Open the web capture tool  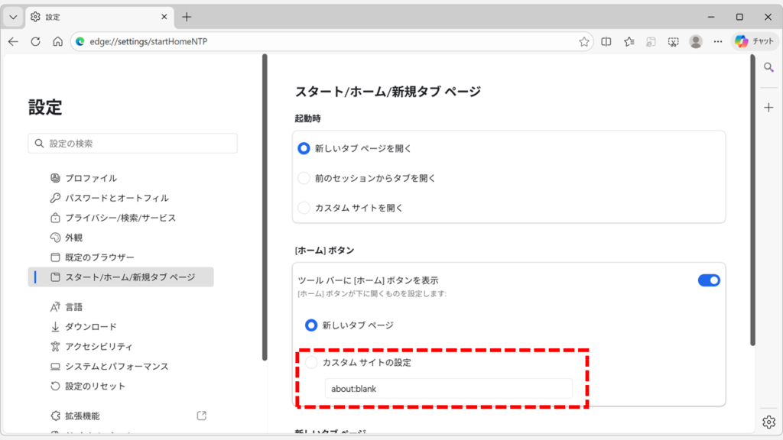pos(673,41)
